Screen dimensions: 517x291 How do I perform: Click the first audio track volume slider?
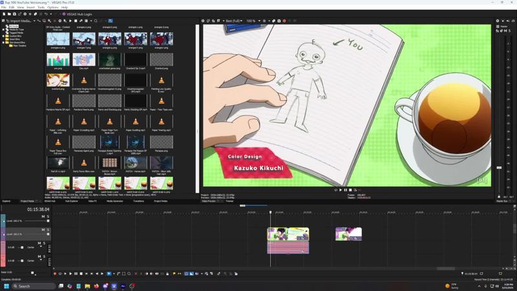22,248
